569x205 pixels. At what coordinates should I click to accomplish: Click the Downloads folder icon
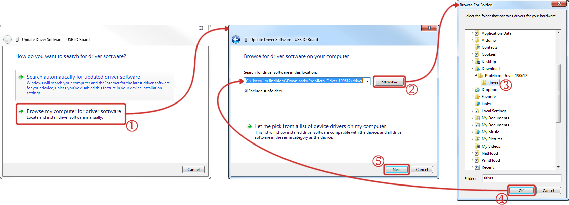point(477,69)
